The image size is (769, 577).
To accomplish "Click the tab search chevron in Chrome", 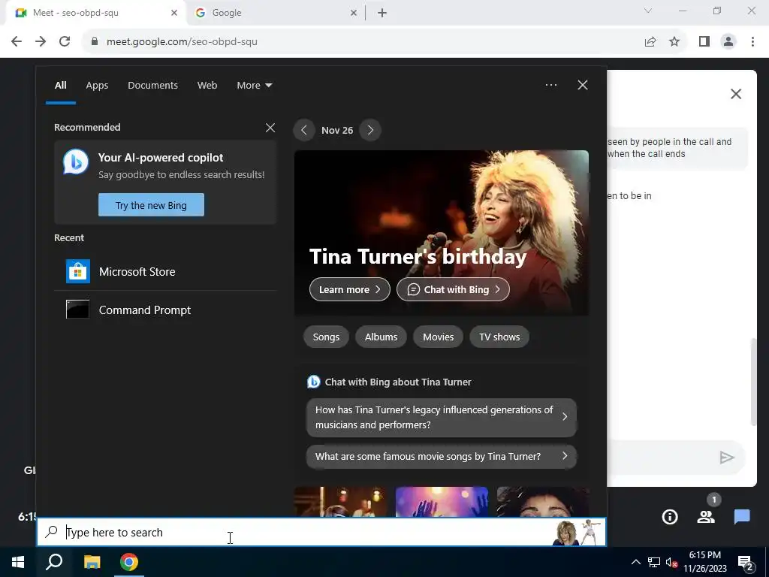I will (648, 11).
